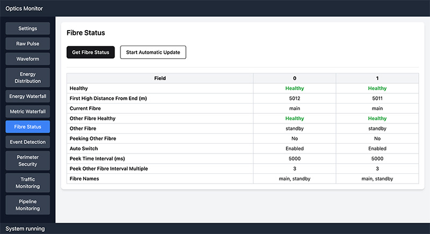Click column 1 header in table
Image resolution: width=430 pixels, height=234 pixels.
click(x=377, y=78)
